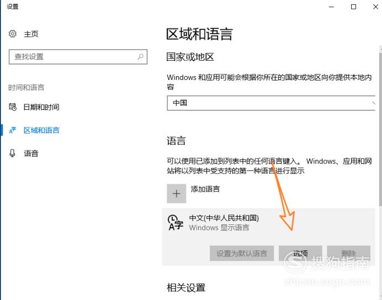The width and height of the screenshot is (382, 300).
Task: Click 时间和语言 category label
Action: pos(26,87)
